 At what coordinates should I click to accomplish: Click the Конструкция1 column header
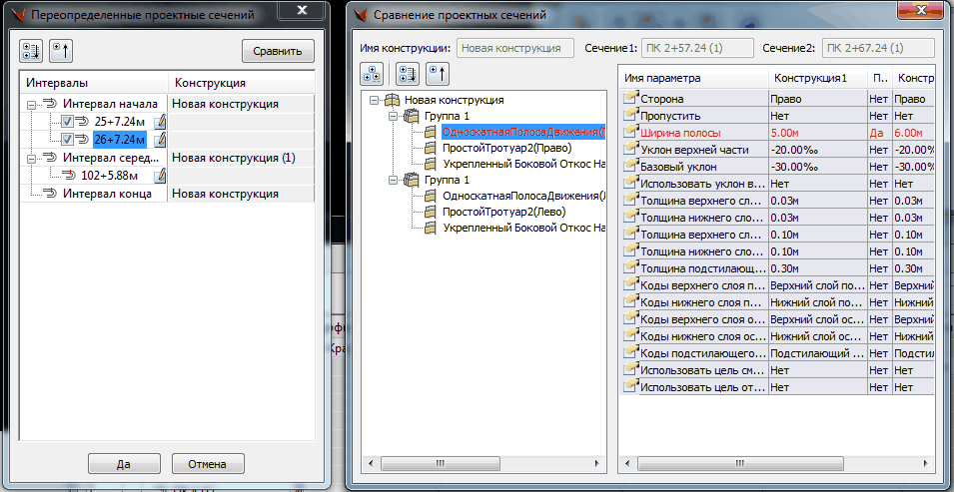(814, 78)
